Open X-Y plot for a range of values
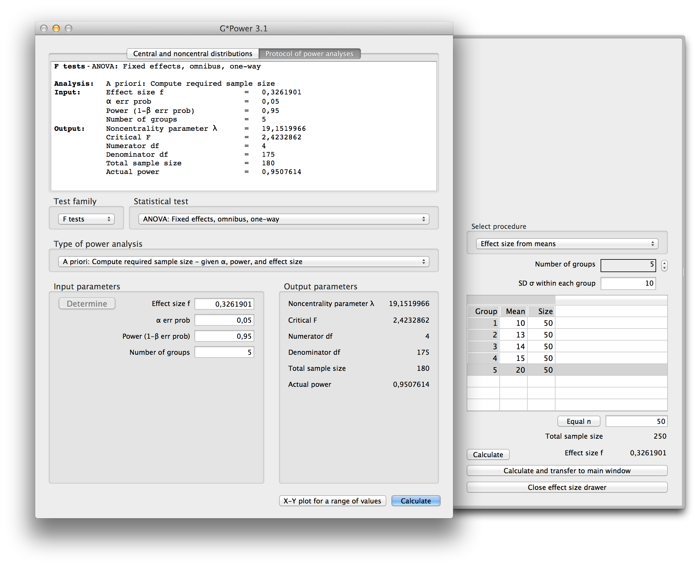 click(332, 501)
